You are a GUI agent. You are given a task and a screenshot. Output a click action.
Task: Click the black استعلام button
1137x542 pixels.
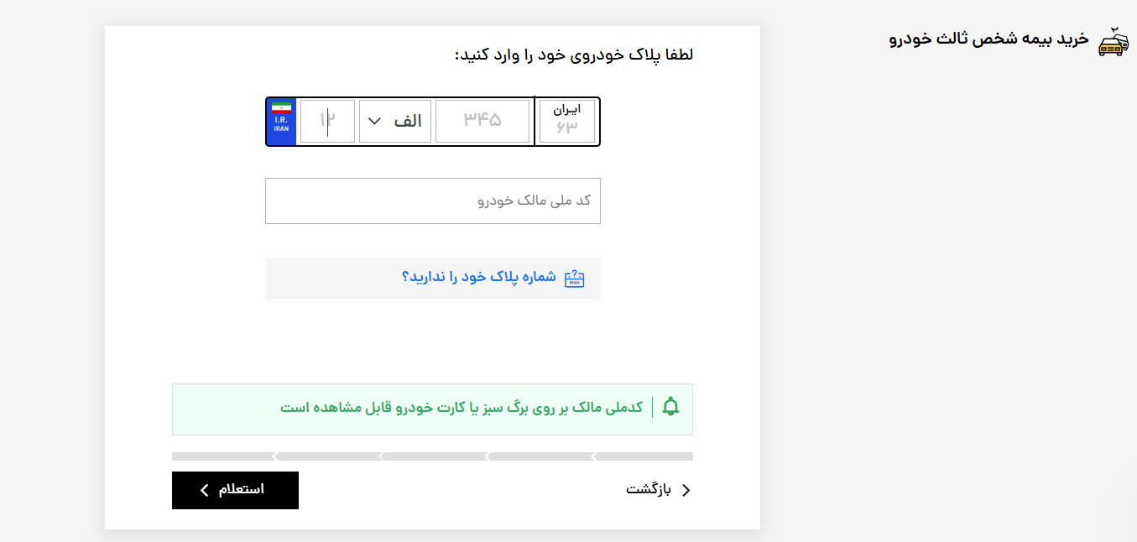point(235,490)
